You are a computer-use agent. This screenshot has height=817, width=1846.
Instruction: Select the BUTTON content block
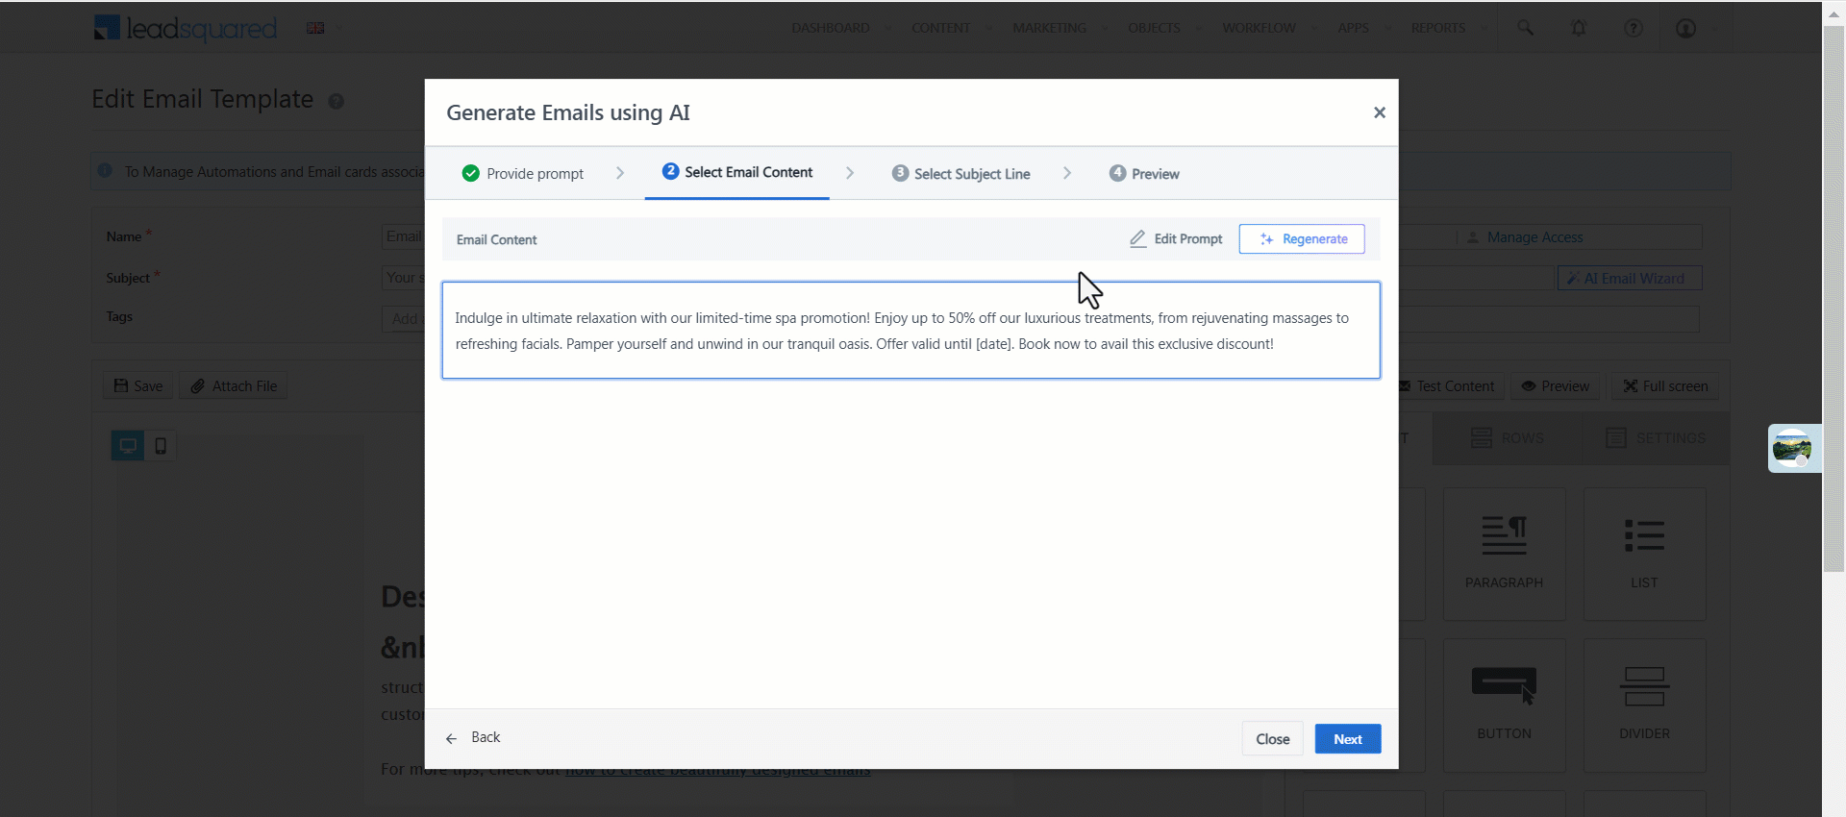click(x=1504, y=705)
